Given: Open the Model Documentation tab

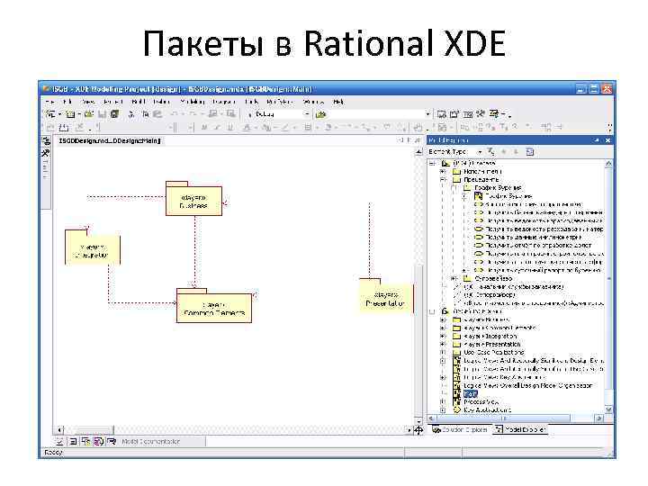Looking at the screenshot, I should (x=151, y=442).
